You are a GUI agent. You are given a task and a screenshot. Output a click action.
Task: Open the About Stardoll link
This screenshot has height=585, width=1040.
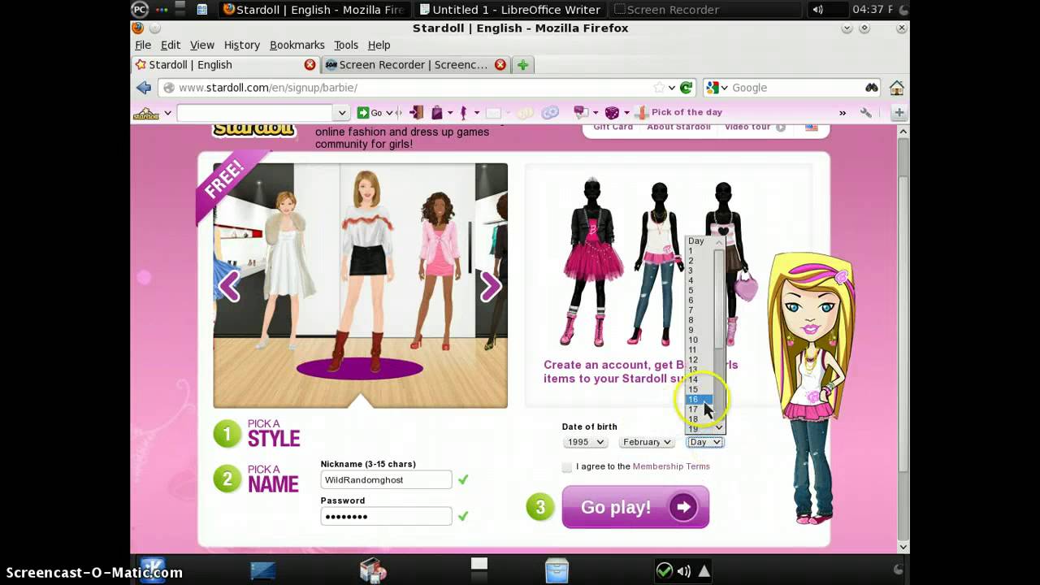coord(678,127)
